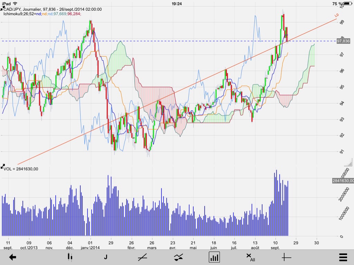Tap the back arrow in bottom toolbar
354x265 pixels.
point(13,257)
